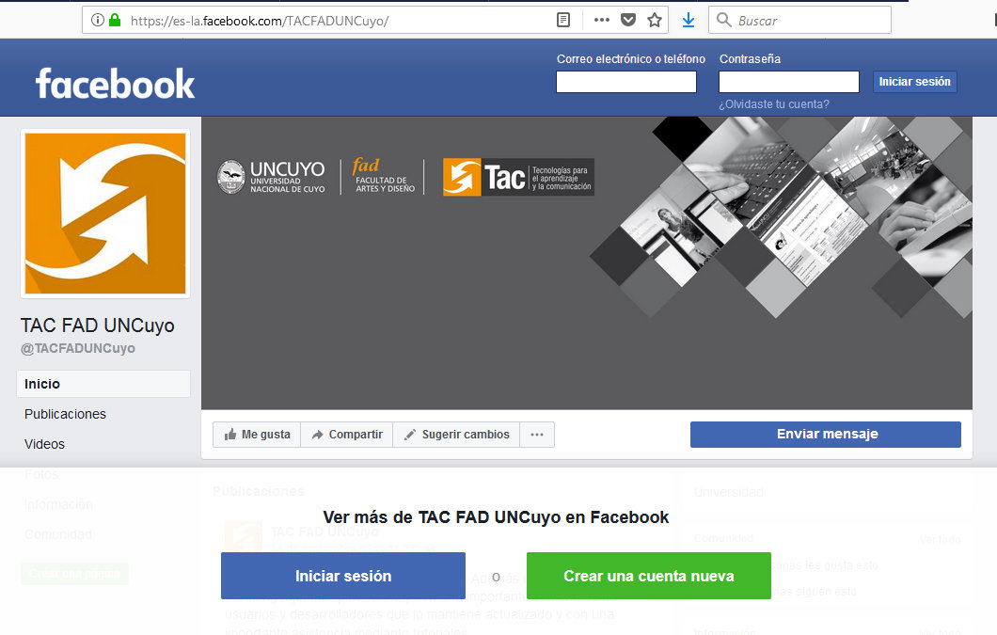The width and height of the screenshot is (997, 635).
Task: Share the page with Compartir
Action: [x=346, y=435]
